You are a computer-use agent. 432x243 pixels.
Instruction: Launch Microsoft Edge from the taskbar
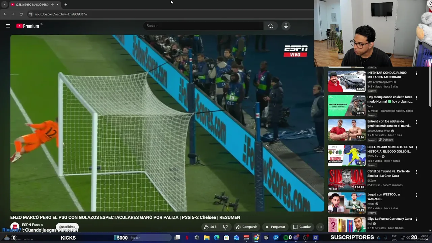[217, 238]
